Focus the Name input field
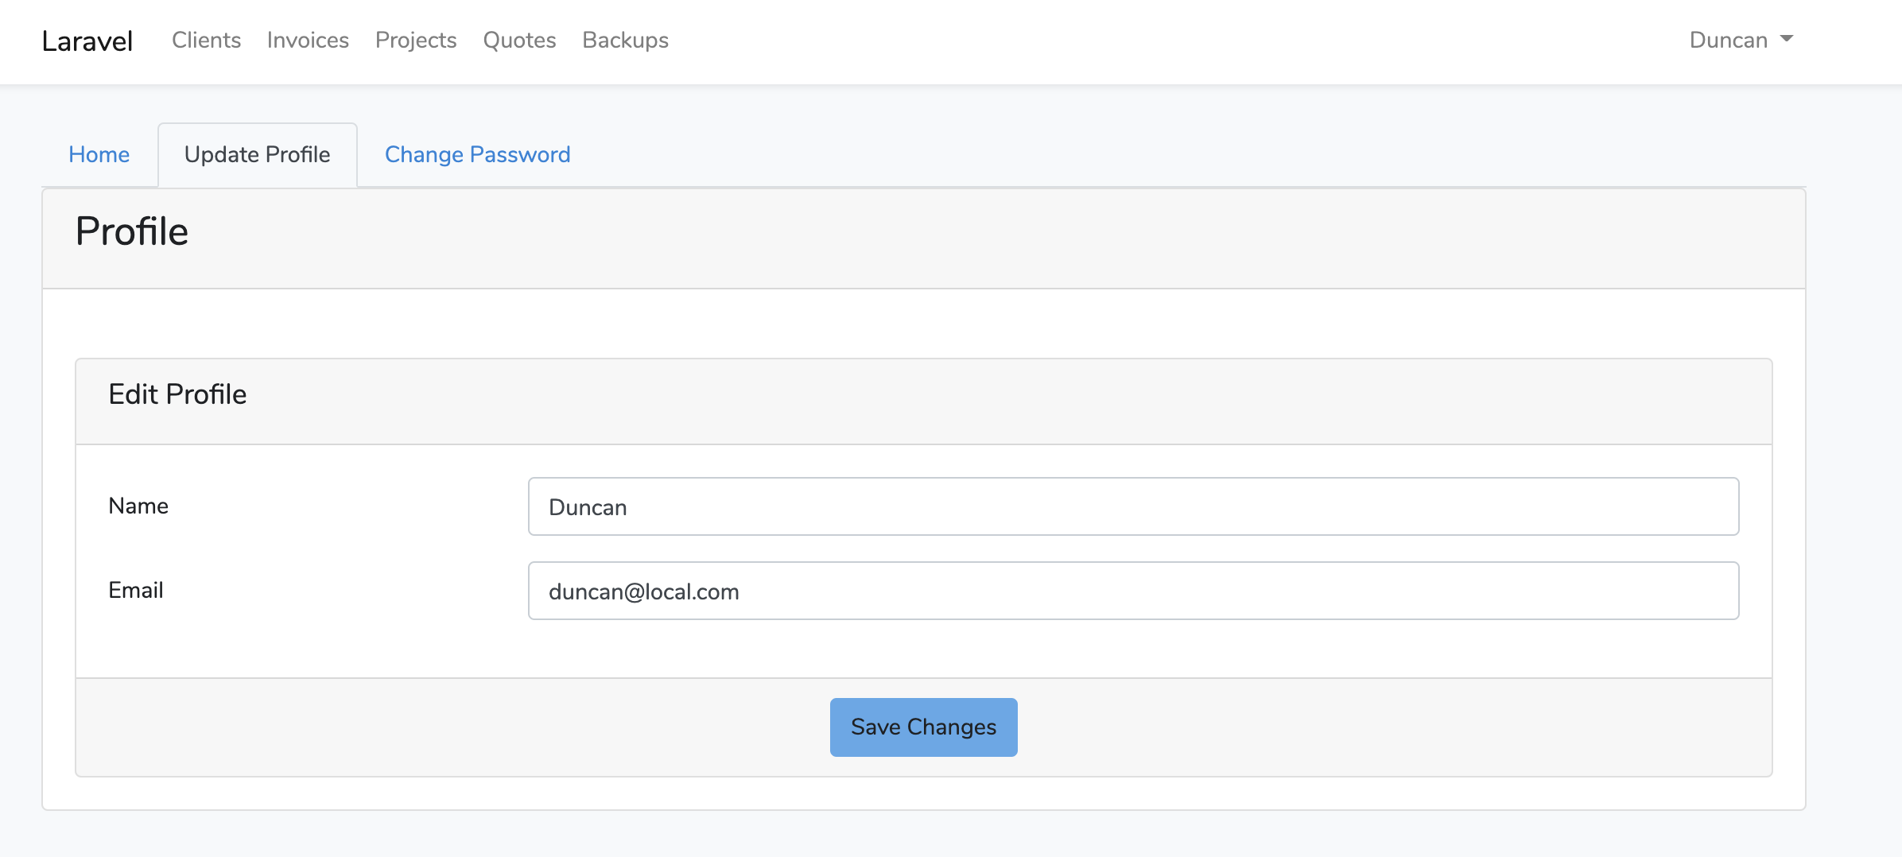The height and width of the screenshot is (857, 1902). [1133, 506]
